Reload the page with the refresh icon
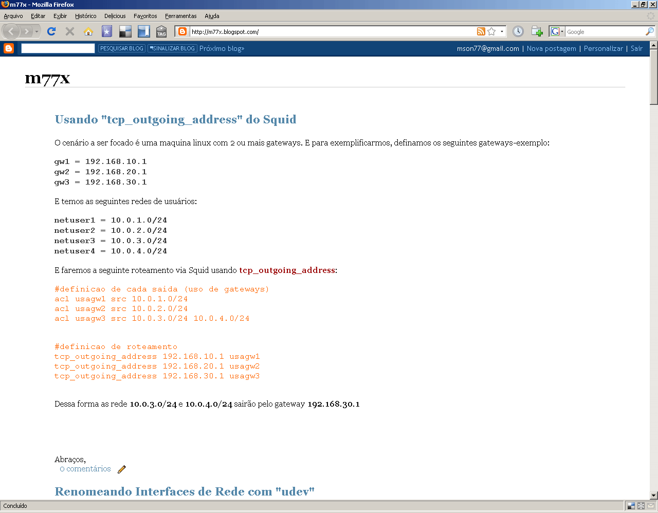658x513 pixels. [51, 31]
